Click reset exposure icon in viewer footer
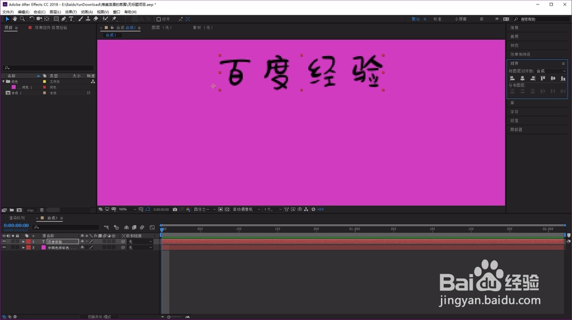Screen dimensions: 572x320 [313, 209]
